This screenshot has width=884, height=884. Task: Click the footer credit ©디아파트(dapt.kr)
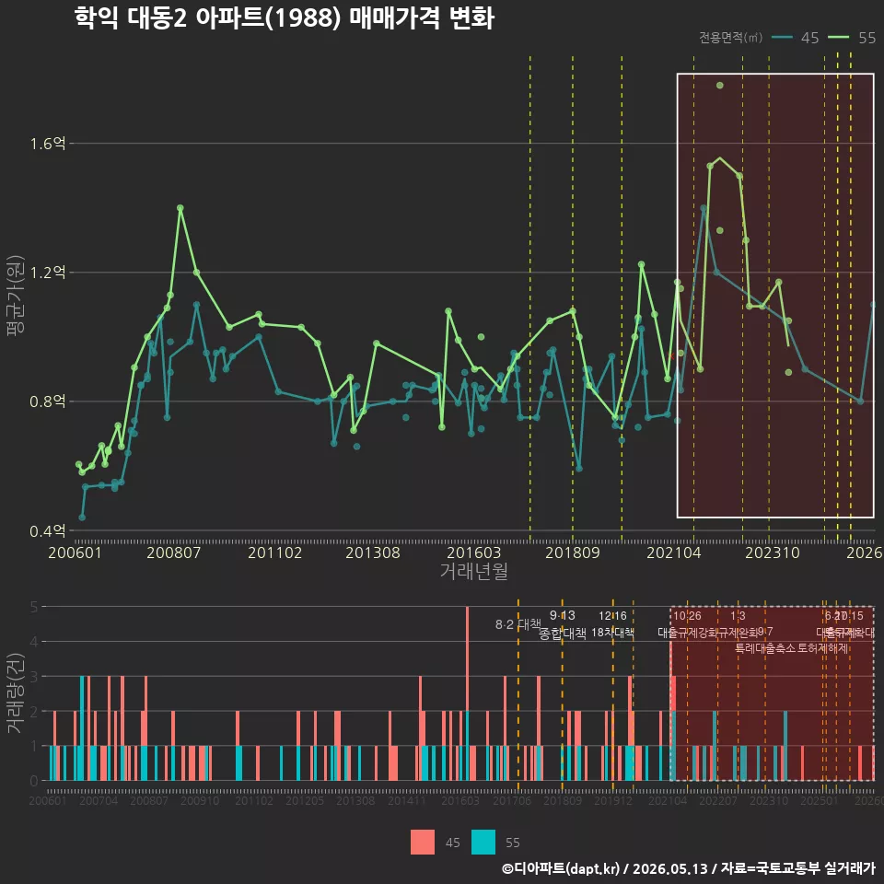click(x=561, y=868)
